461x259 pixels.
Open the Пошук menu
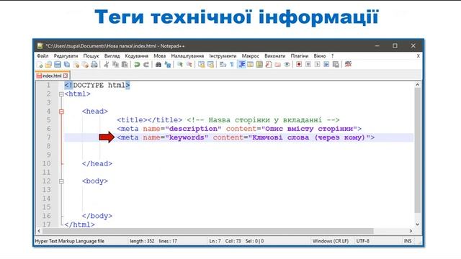coord(91,56)
